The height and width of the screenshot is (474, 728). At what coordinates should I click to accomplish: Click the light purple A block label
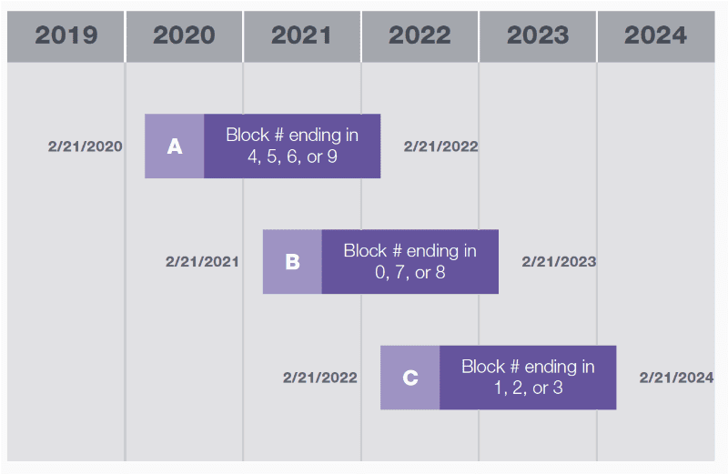click(x=175, y=146)
